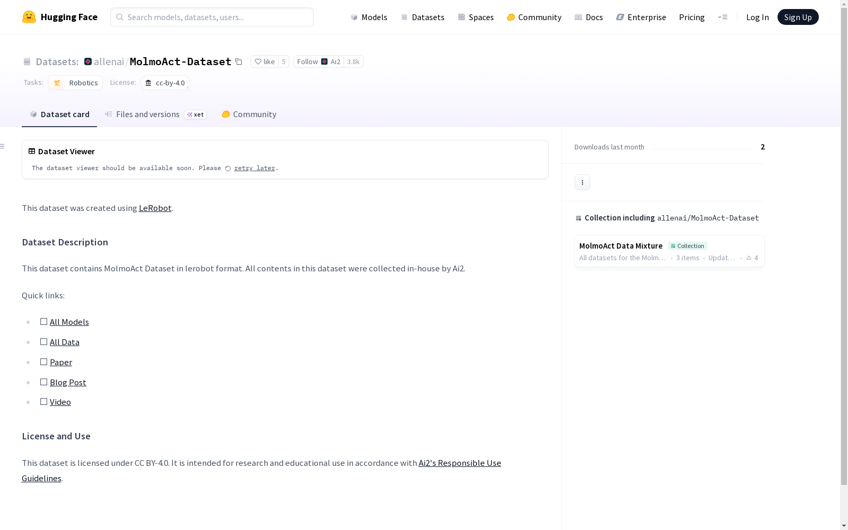Open Spaces in the top navigation
The width and height of the screenshot is (848, 530).
[x=476, y=17]
